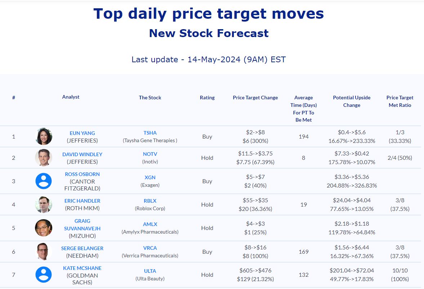Open the ROSS OSBORN analyst link
This screenshot has height=289, width=424.
[x=82, y=174]
